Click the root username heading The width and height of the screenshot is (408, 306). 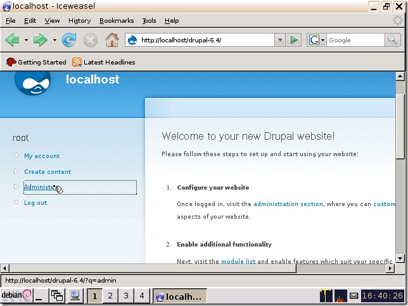[x=20, y=138]
